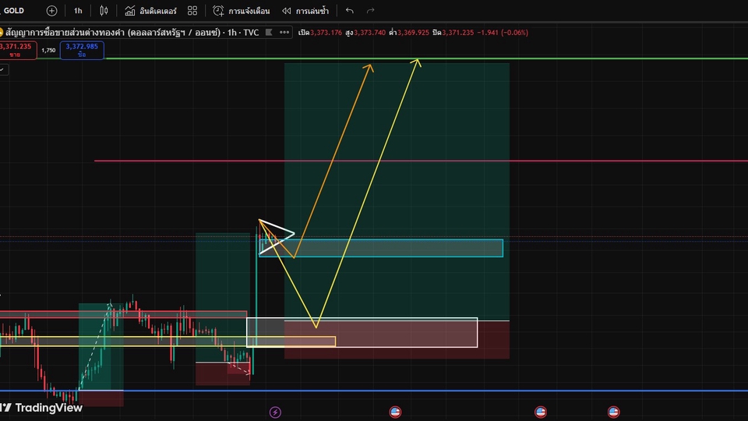The image size is (748, 421).
Task: Open the indicators panel
Action: coord(150,11)
